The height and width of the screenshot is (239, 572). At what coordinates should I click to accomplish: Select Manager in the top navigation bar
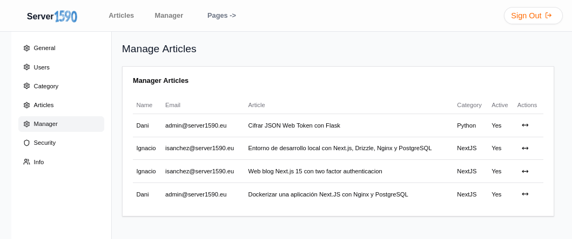click(x=169, y=16)
